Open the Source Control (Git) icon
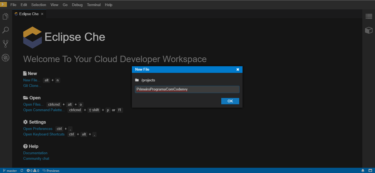 click(x=6, y=44)
